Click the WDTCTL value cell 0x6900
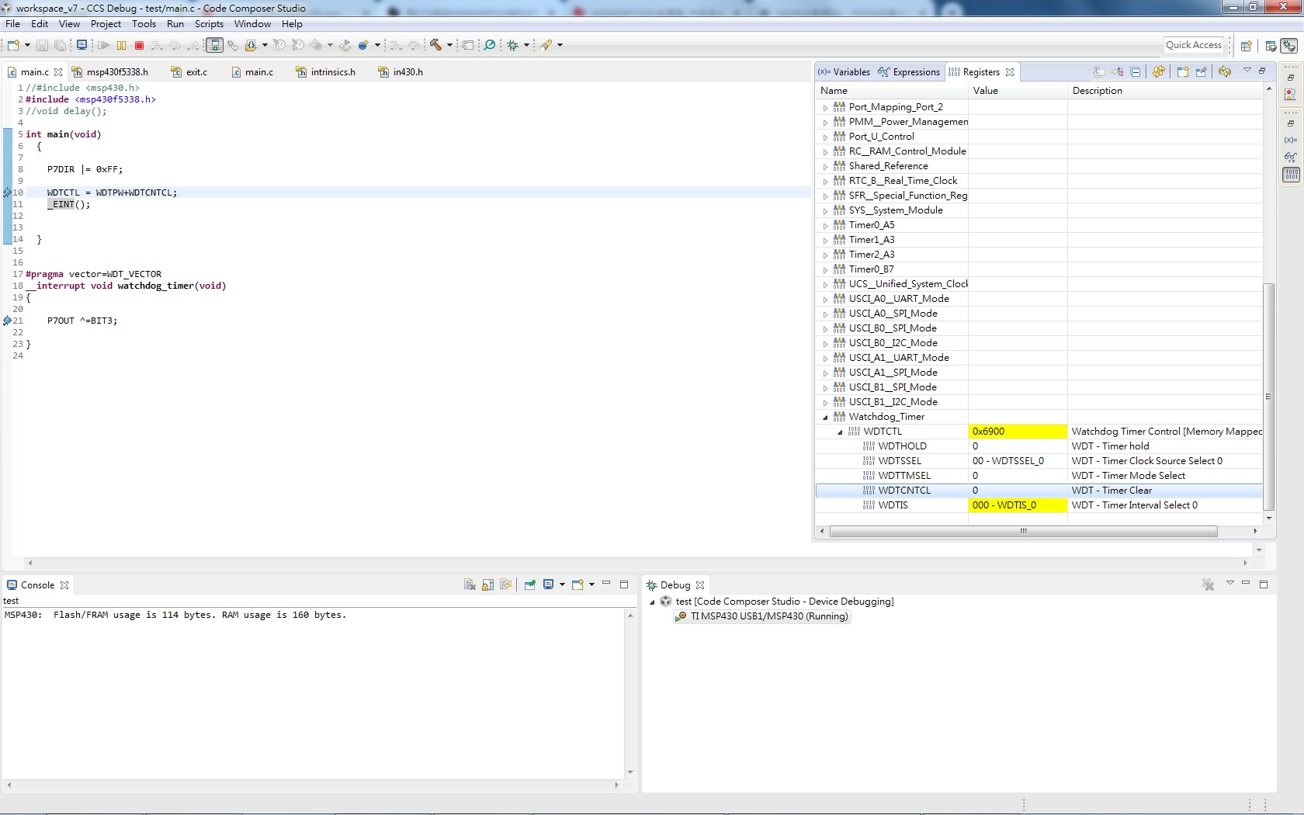1304x815 pixels. click(1018, 432)
